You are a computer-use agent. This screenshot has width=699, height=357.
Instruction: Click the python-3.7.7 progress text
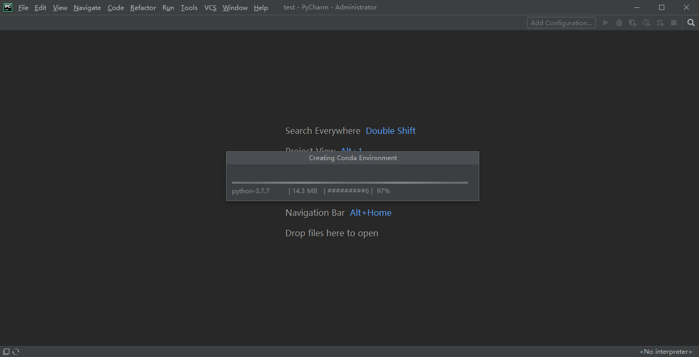(251, 191)
